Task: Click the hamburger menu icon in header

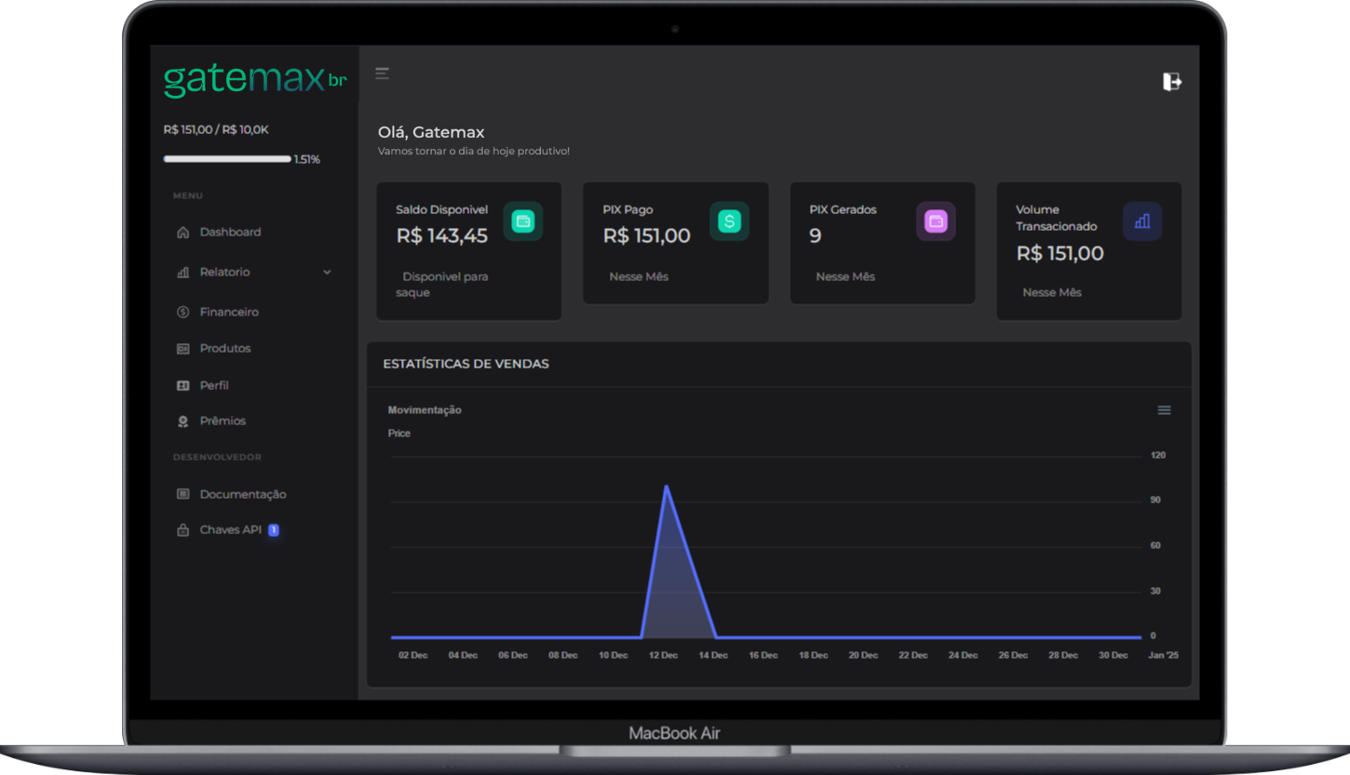Action: [x=382, y=73]
